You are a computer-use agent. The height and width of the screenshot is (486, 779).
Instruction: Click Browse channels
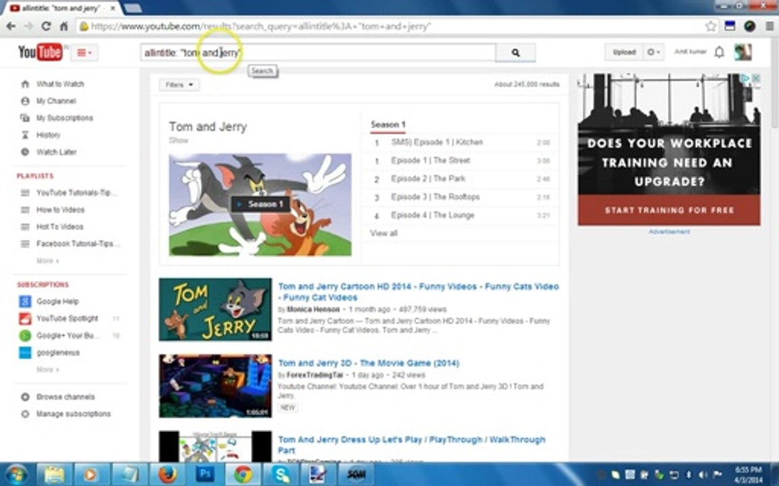66,397
